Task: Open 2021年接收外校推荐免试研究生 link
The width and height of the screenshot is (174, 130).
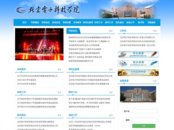Action: [x=90, y=80]
